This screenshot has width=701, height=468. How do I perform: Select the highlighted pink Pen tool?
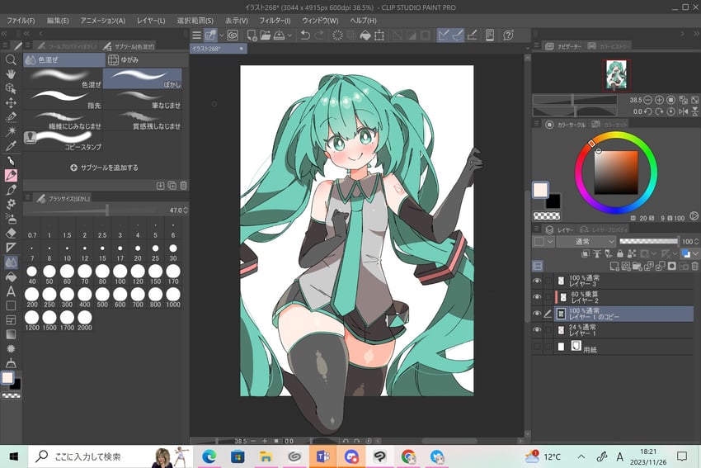pyautogui.click(x=11, y=175)
